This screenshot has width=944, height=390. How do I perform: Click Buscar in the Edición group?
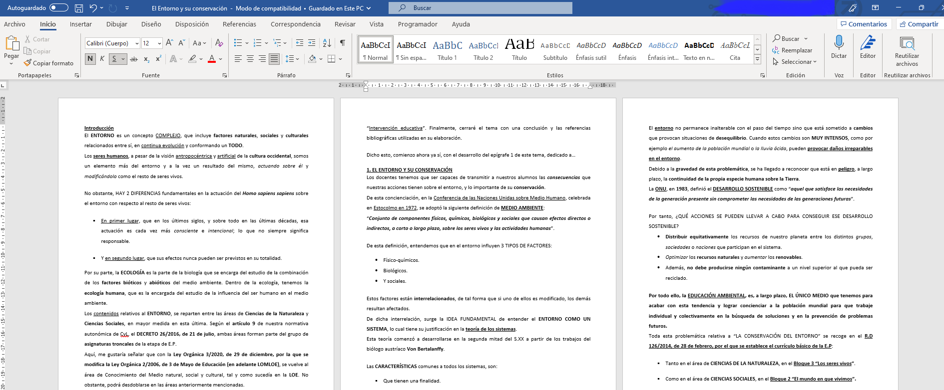[x=786, y=38]
